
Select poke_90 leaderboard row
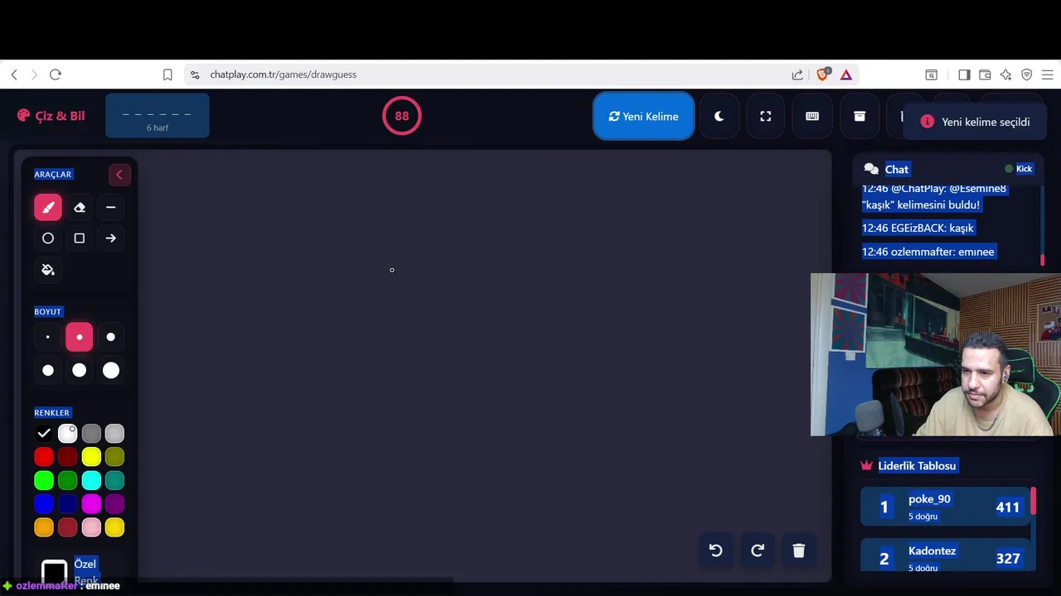(945, 507)
